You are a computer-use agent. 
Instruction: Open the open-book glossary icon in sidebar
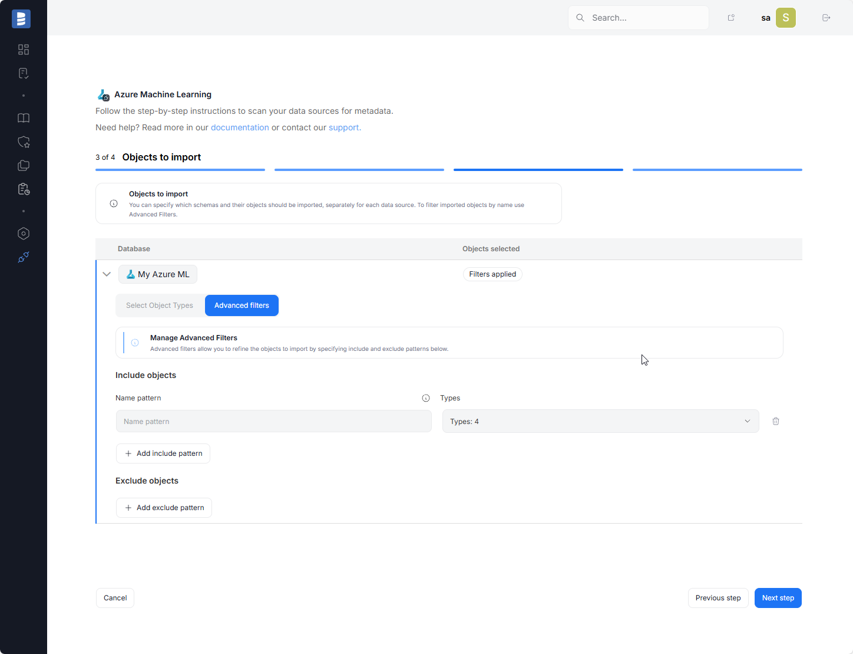coord(24,118)
